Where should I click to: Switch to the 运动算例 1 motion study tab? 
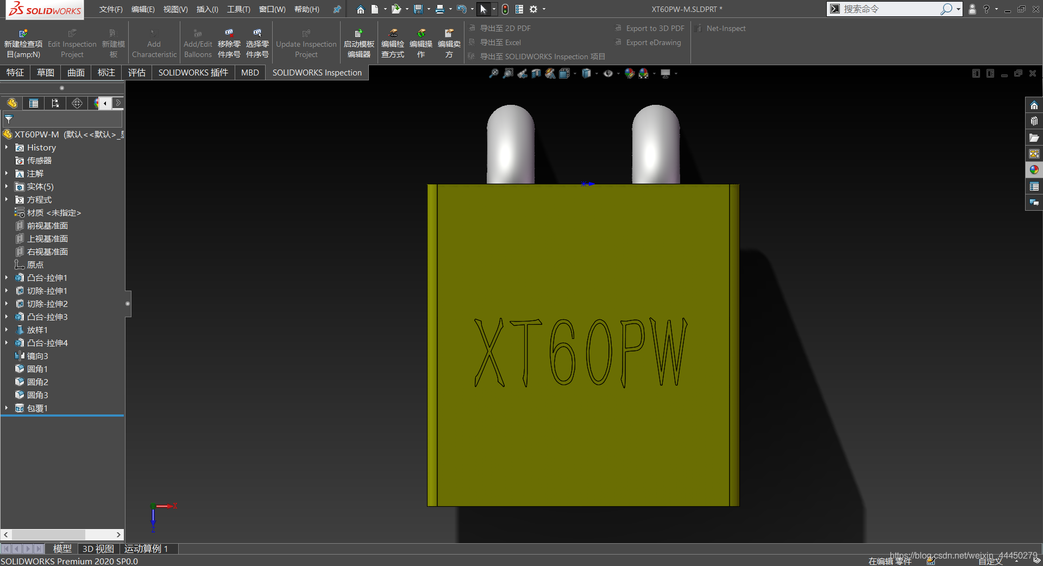click(146, 549)
